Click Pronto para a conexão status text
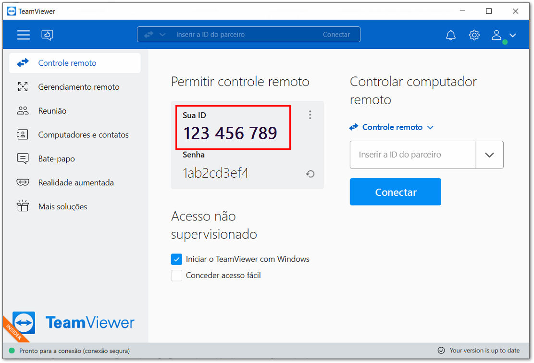 click(74, 351)
